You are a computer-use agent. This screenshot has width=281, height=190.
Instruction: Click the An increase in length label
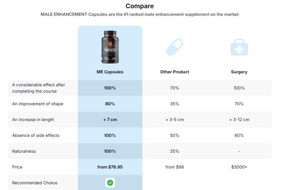coord(33,120)
